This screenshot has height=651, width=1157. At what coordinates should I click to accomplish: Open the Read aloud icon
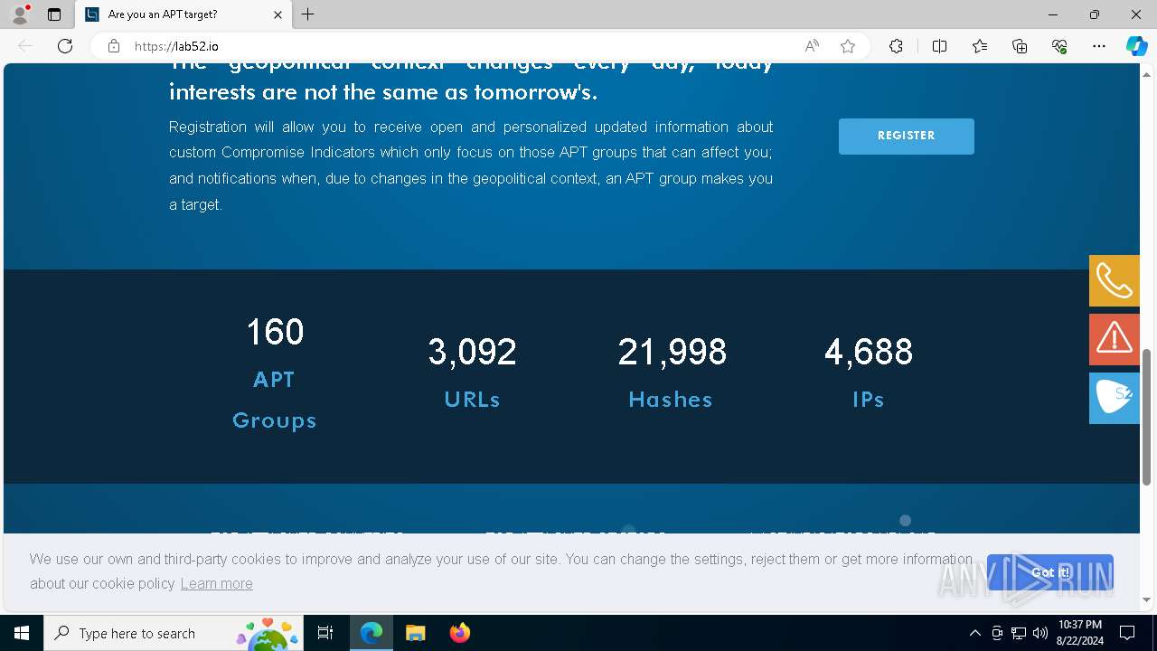coord(812,46)
